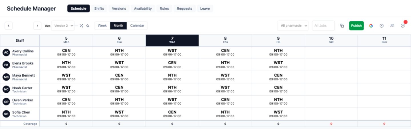The height and width of the screenshot is (129, 411).
Task: Open the staff people icon
Action: [x=392, y=26]
